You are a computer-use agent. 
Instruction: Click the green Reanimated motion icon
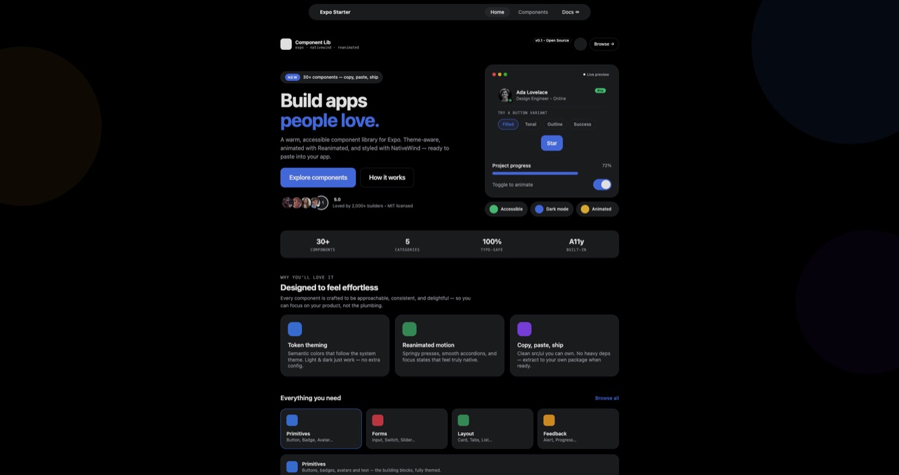pos(409,329)
